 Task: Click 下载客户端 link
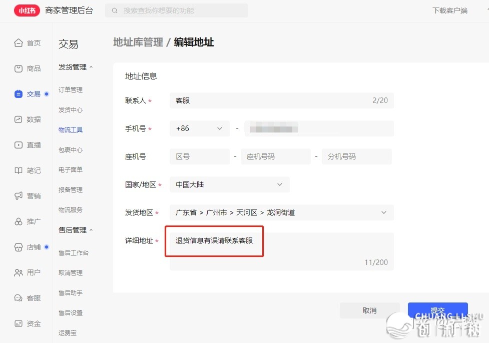(x=450, y=10)
